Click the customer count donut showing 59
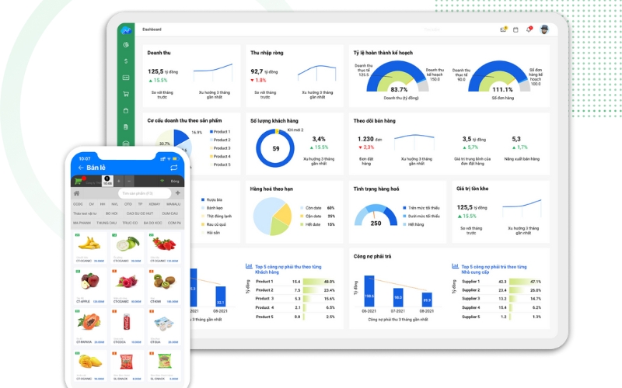Image resolution: width=622 pixels, height=388 pixels. [x=275, y=148]
